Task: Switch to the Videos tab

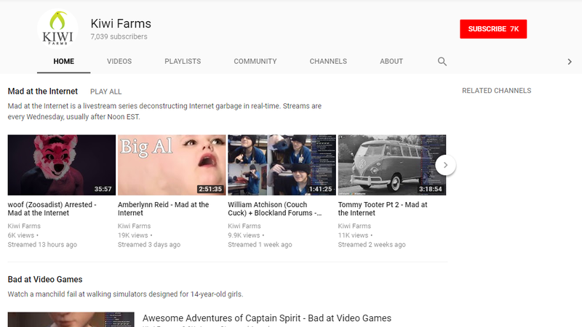Action: 119,62
